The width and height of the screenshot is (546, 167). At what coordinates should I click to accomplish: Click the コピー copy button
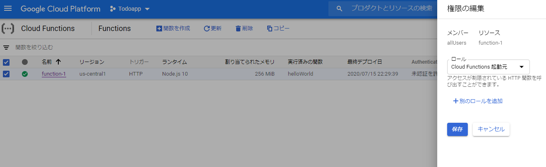click(x=278, y=29)
